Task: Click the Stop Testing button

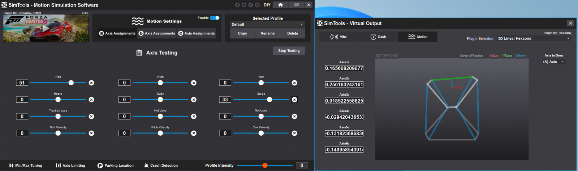Action: pyautogui.click(x=289, y=51)
